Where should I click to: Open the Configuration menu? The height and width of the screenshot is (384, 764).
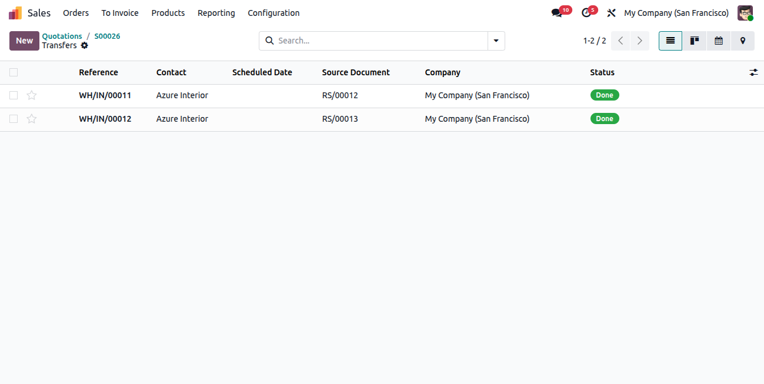273,13
